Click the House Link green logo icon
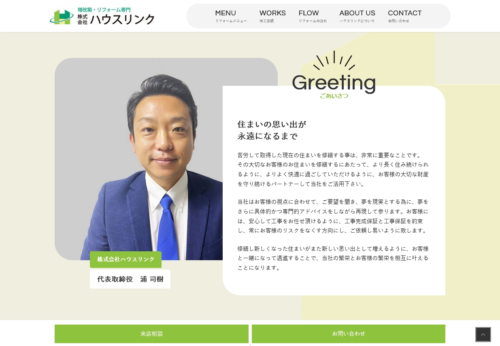 [x=62, y=17]
